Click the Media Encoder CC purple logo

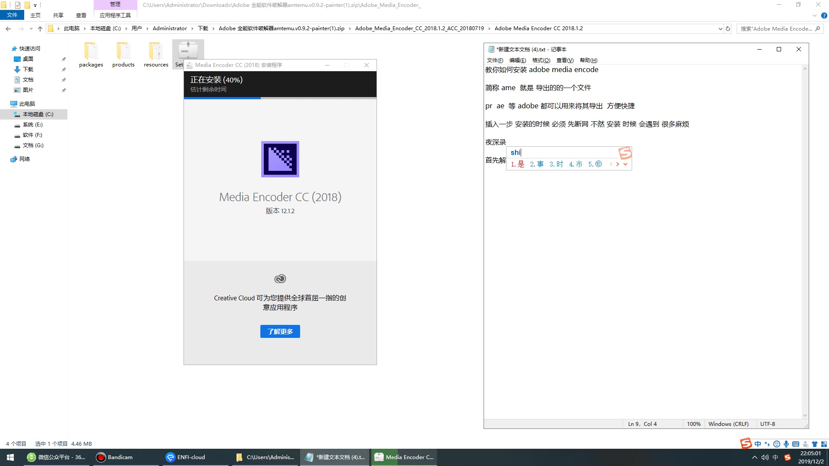[x=280, y=159]
